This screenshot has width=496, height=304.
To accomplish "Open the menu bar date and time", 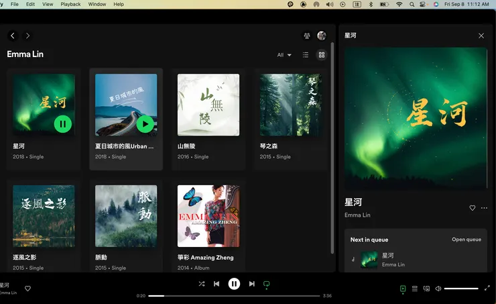I will click(x=467, y=4).
